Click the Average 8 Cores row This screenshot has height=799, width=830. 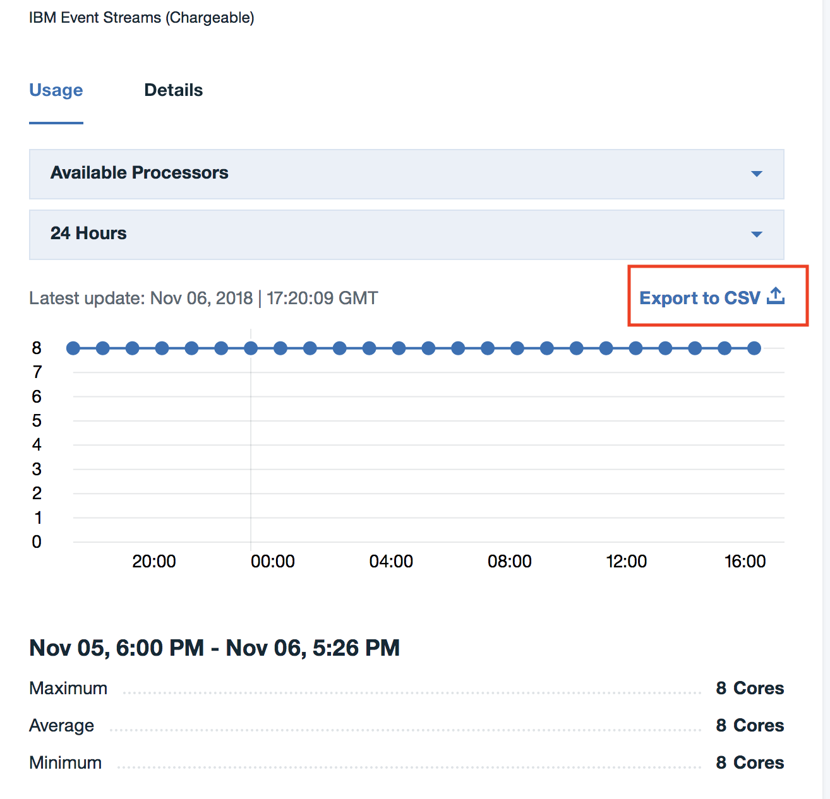[407, 725]
